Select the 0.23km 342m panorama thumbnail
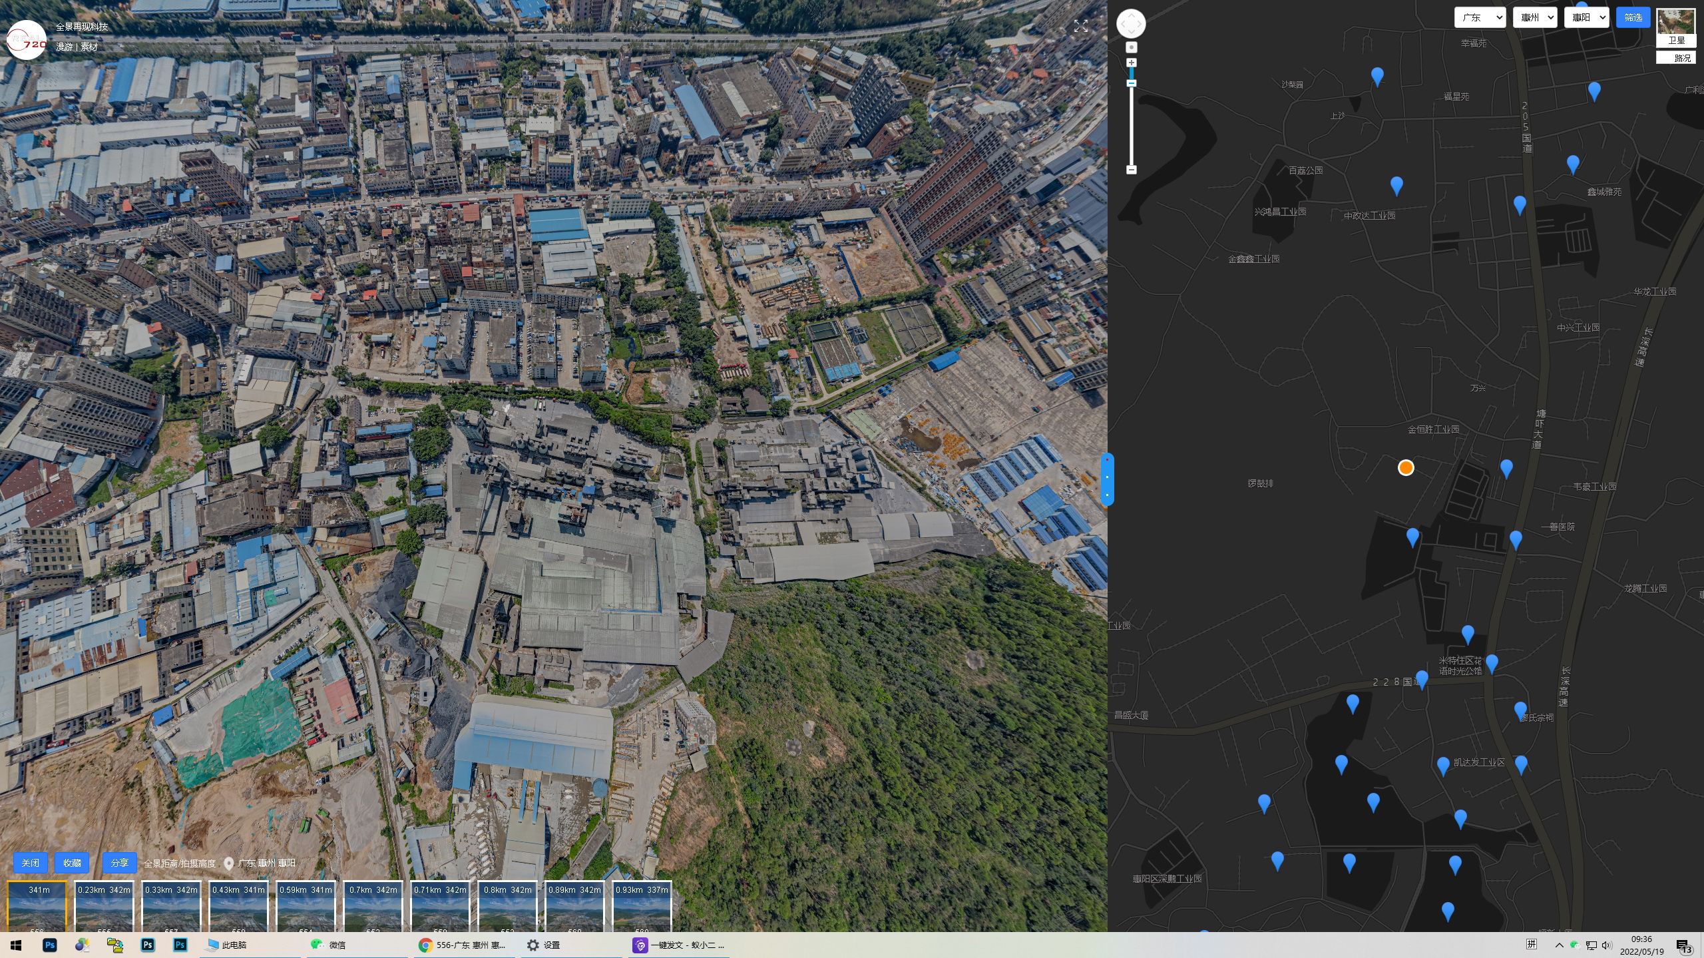1704x958 pixels. tap(104, 906)
